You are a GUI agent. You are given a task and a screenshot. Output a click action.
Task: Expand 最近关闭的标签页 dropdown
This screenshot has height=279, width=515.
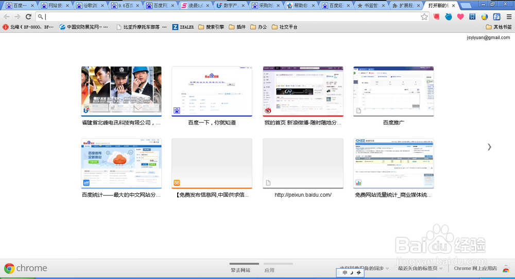click(420, 268)
